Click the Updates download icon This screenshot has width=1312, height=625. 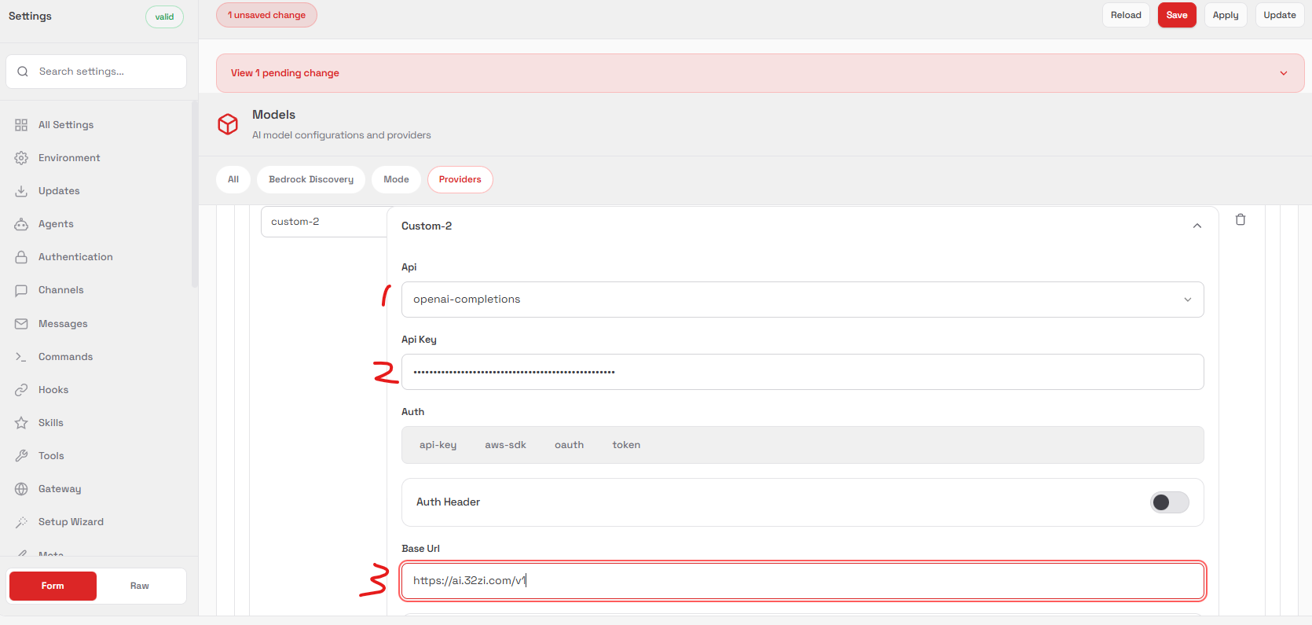coord(21,191)
